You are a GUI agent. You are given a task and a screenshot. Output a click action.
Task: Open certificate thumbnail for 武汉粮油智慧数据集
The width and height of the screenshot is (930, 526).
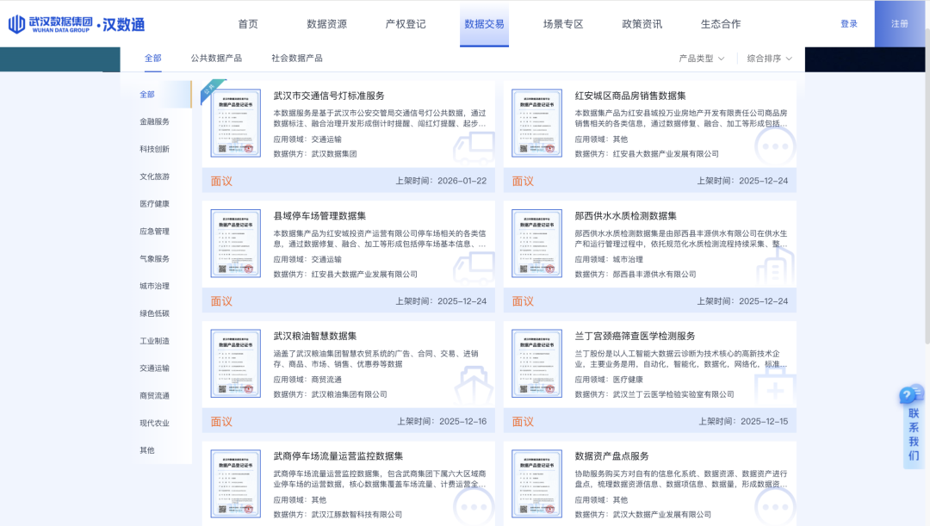pos(235,363)
